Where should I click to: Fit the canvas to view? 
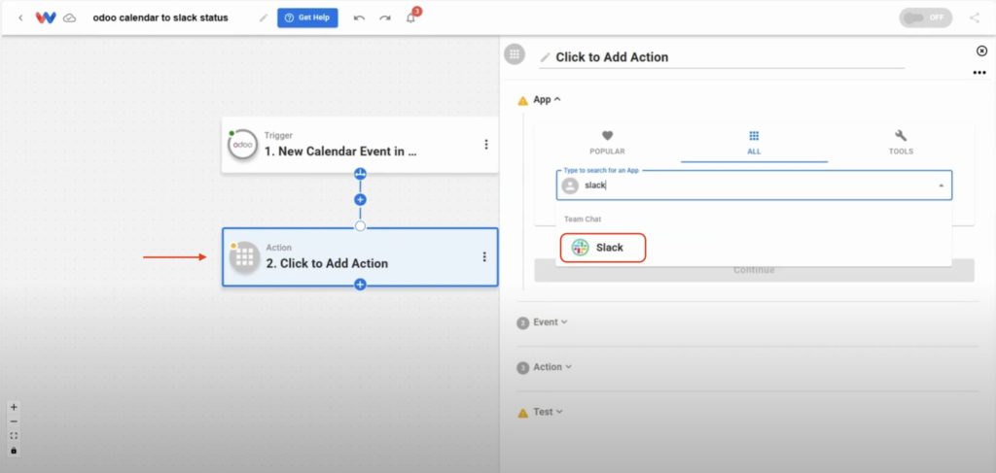coord(14,435)
